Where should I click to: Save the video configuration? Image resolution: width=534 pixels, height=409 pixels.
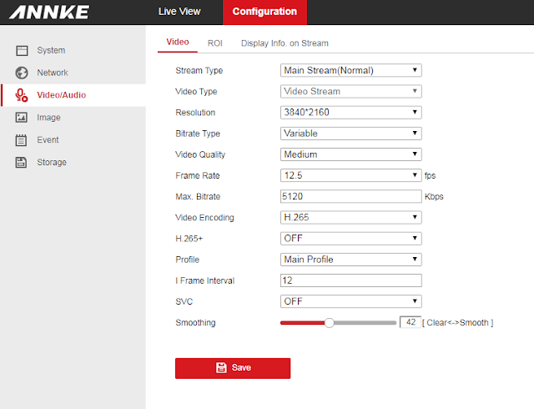(233, 368)
